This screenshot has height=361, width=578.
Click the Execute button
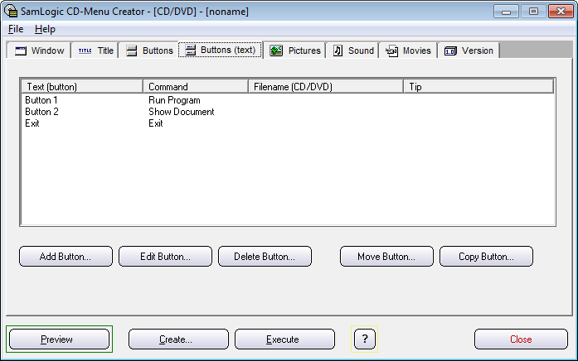tap(284, 339)
